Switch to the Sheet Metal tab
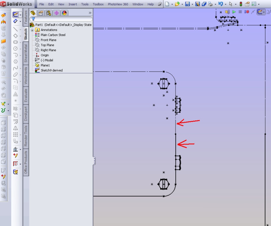Image resolution: width=271 pixels, height=226 pixels. tap(26, 53)
